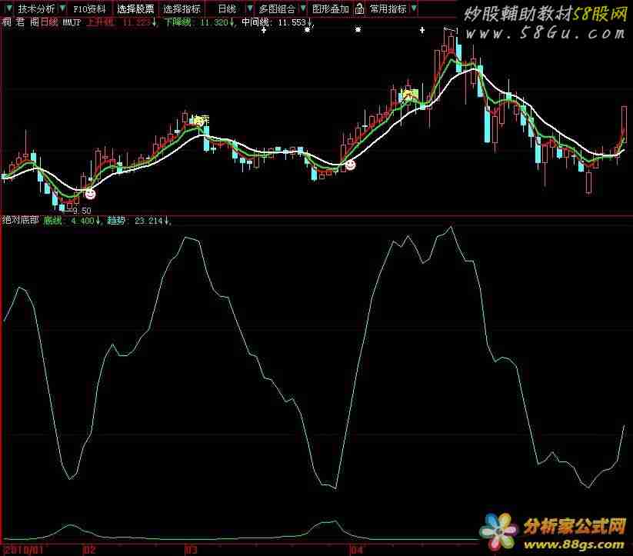Click the 02 month axis label
The height and width of the screenshot is (556, 633).
[89, 549]
